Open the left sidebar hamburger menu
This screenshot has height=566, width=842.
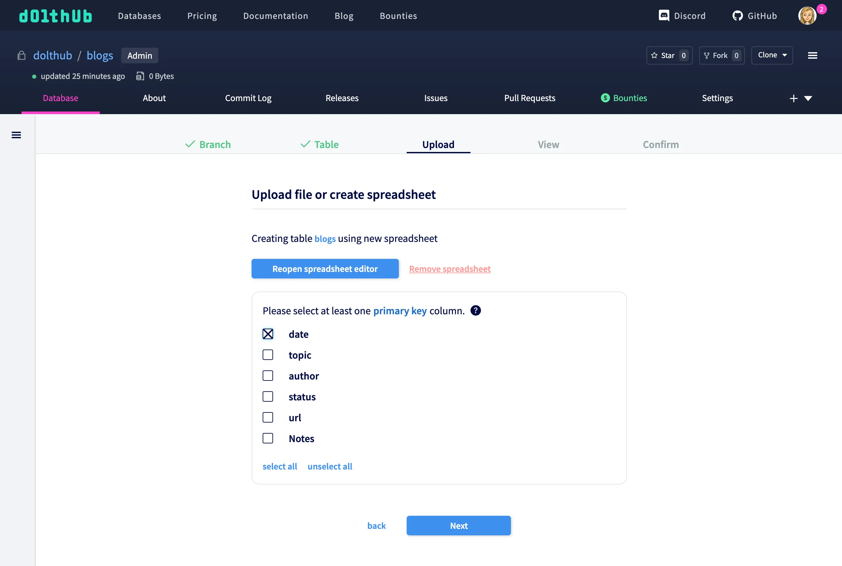click(x=16, y=135)
